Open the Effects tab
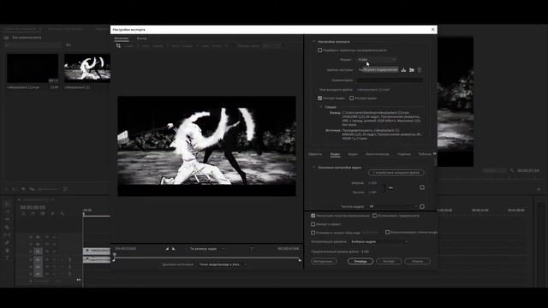The width and height of the screenshot is (548, 308). click(315, 154)
